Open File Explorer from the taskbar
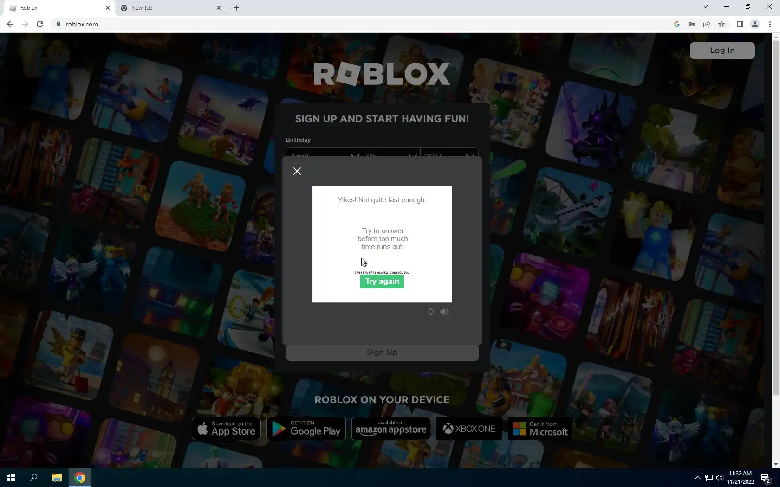Image resolution: width=780 pixels, height=487 pixels. click(57, 478)
